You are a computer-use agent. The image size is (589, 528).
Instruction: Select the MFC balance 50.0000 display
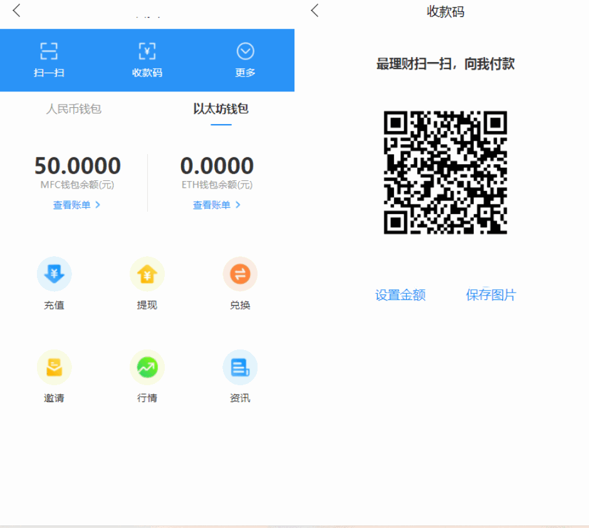pyautogui.click(x=77, y=165)
